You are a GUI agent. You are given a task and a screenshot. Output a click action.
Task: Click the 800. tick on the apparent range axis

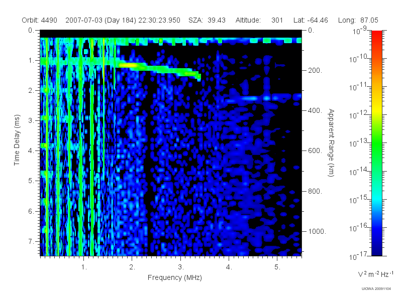(x=315, y=191)
